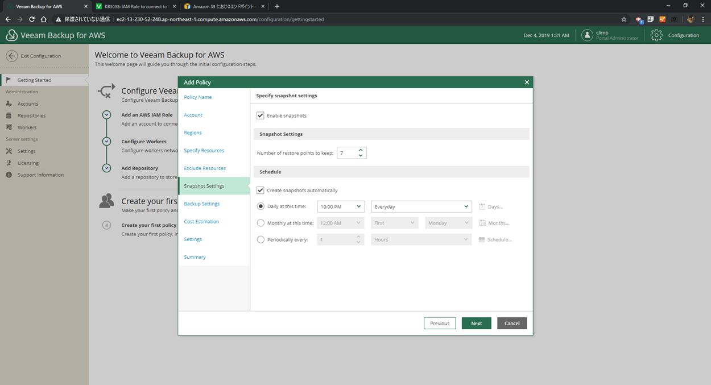Decrease the number of restore points to keep
Viewport: 711px width, 385px height.
[361, 155]
